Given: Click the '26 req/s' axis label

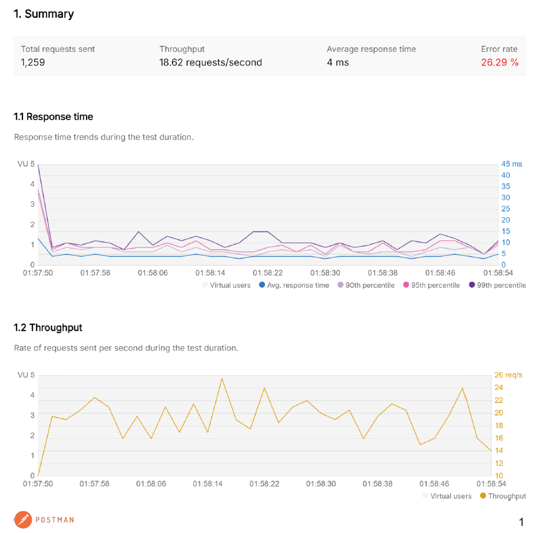Looking at the screenshot, I should 508,375.
